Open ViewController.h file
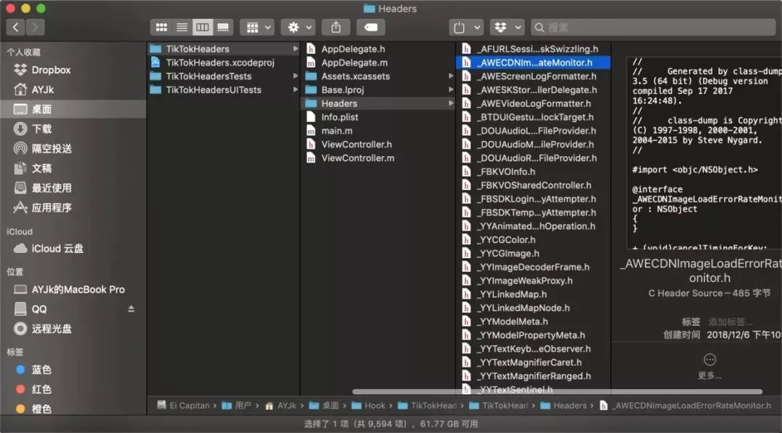The image size is (782, 433). click(x=356, y=144)
